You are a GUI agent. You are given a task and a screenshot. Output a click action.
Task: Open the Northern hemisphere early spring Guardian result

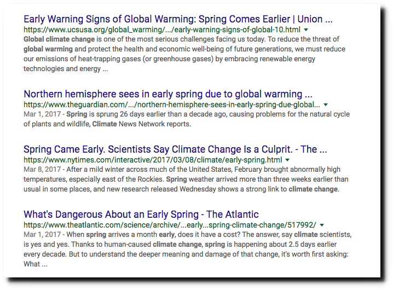(168, 94)
